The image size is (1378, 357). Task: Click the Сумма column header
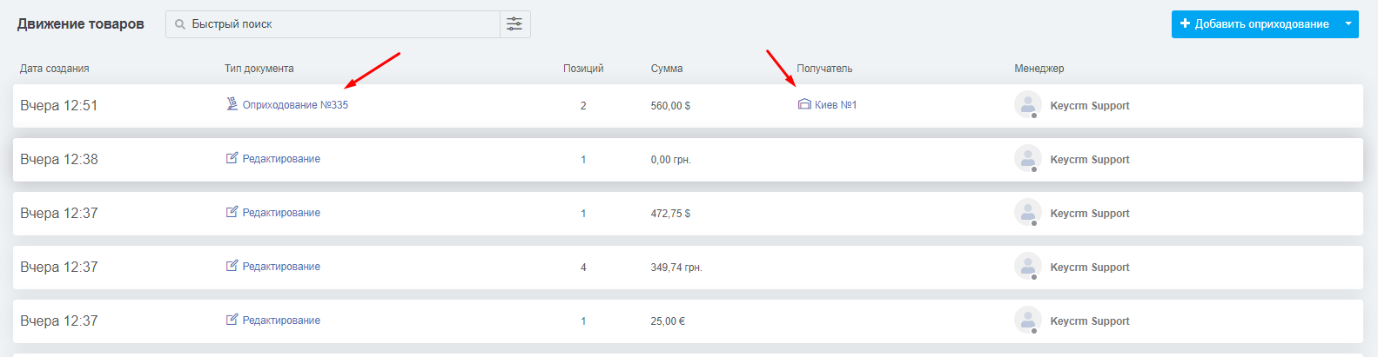point(667,69)
